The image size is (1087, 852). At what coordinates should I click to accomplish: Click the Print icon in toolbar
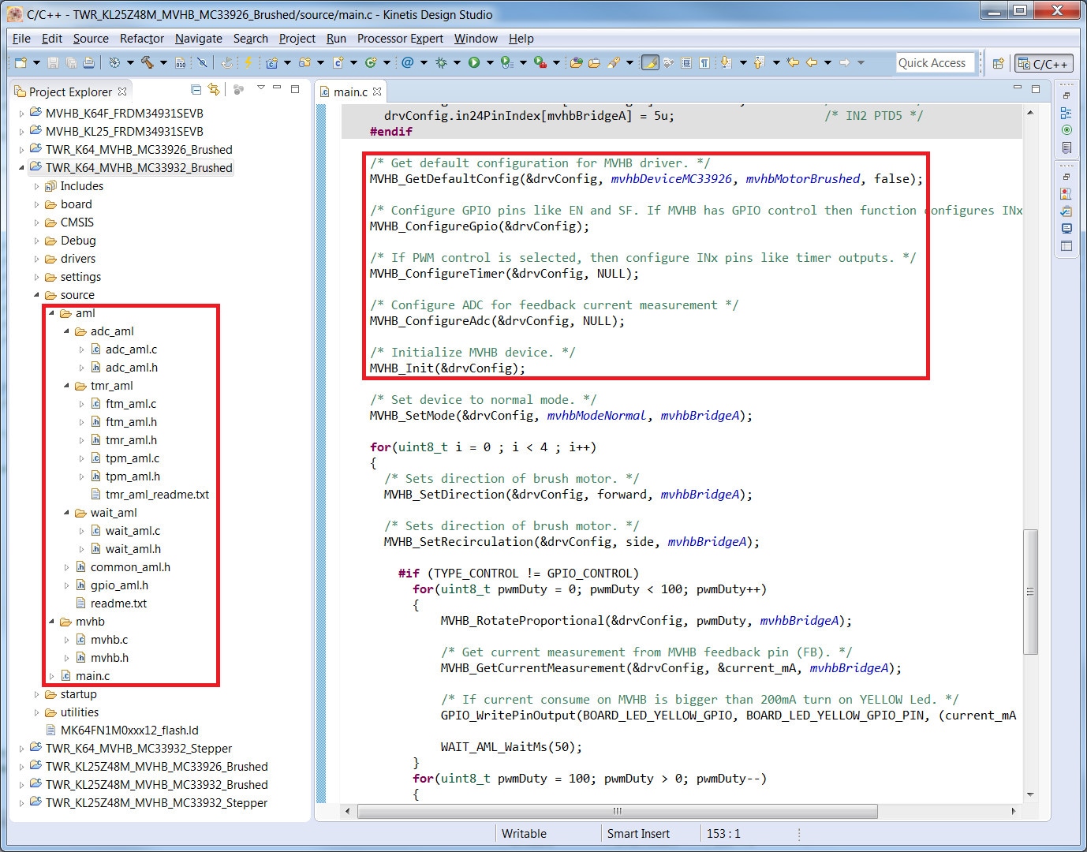88,62
